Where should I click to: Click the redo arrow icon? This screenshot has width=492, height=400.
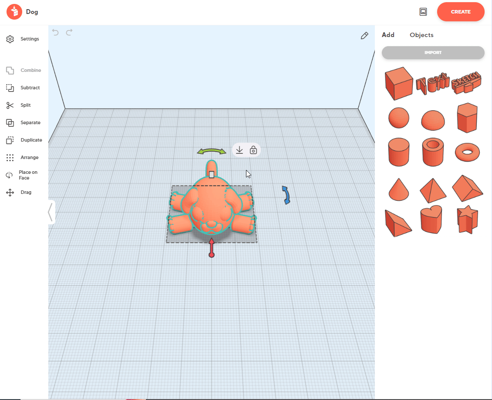tap(69, 32)
